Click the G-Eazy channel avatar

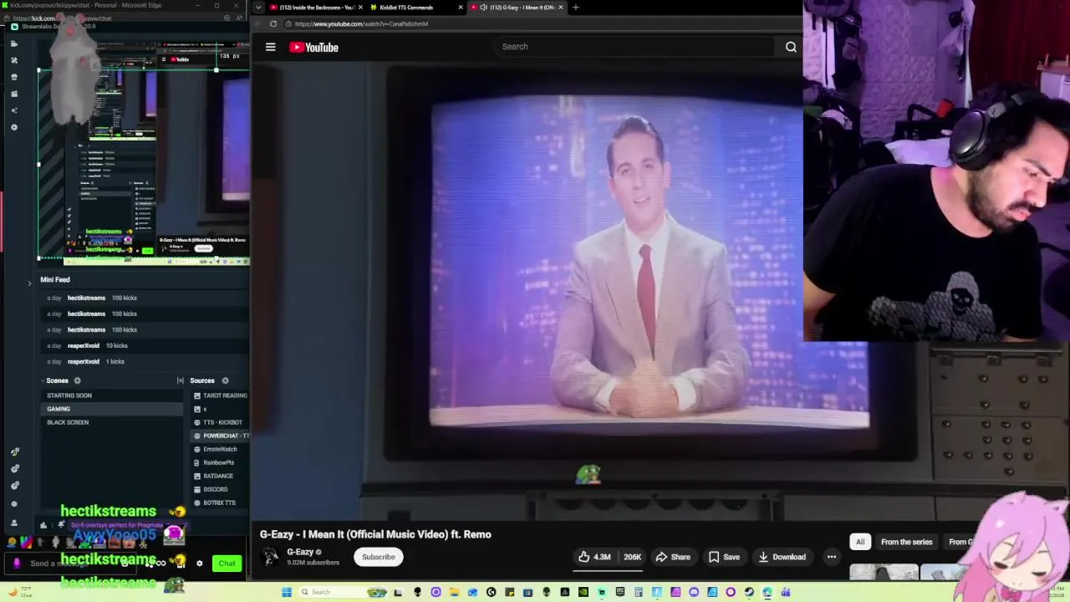(270, 557)
